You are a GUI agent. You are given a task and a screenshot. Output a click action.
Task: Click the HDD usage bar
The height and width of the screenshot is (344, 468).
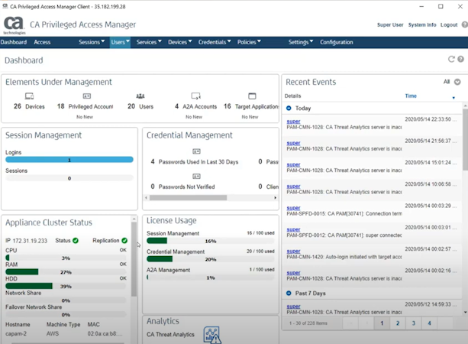click(x=66, y=287)
